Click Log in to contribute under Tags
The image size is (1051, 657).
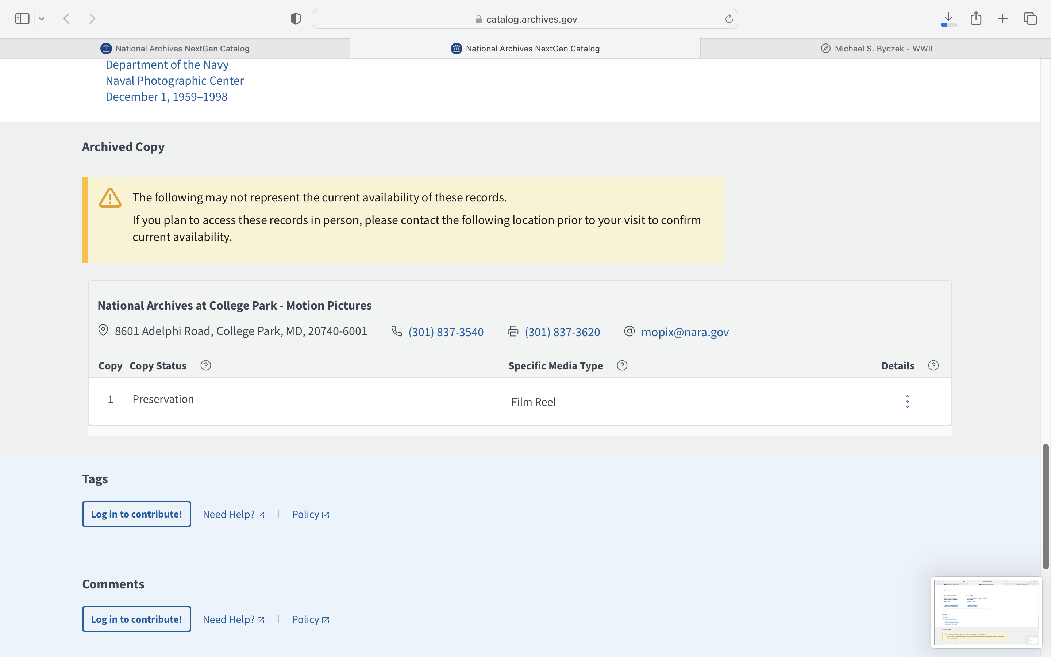pos(136,514)
